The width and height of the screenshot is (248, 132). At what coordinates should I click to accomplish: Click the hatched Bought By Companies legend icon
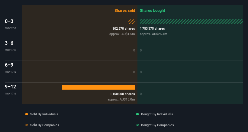point(137,125)
